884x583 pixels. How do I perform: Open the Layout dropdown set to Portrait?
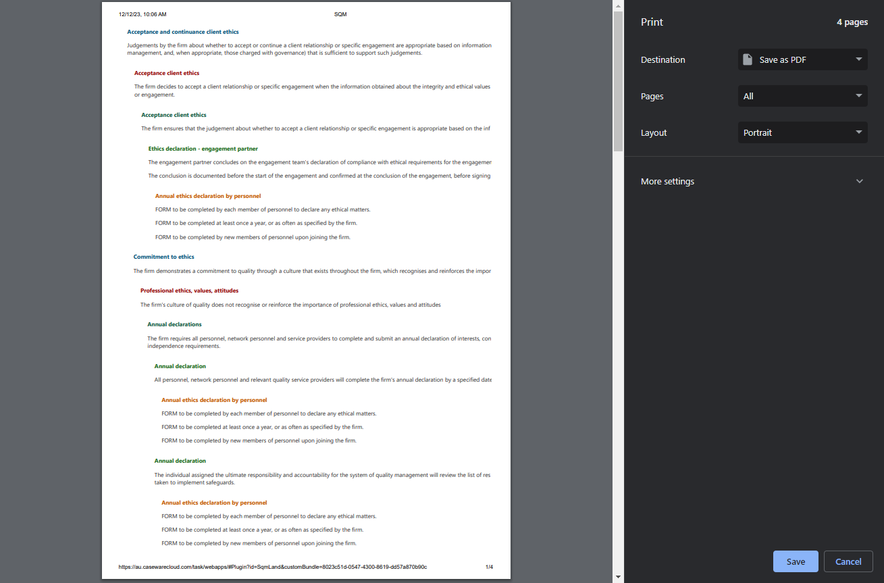(802, 132)
